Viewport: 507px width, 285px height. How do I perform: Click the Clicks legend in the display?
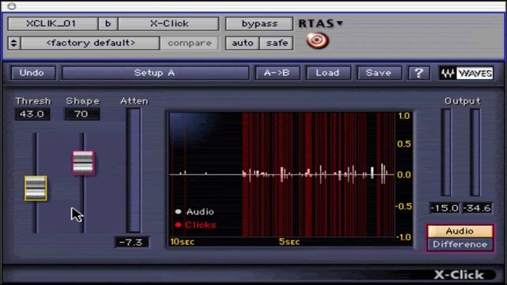[196, 225]
